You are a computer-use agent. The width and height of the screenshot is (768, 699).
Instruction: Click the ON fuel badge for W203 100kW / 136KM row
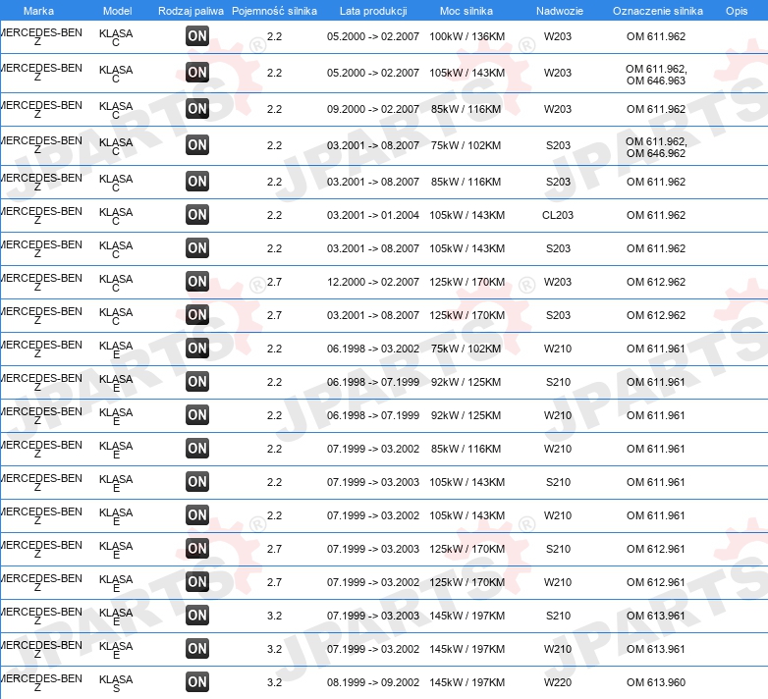(x=197, y=35)
